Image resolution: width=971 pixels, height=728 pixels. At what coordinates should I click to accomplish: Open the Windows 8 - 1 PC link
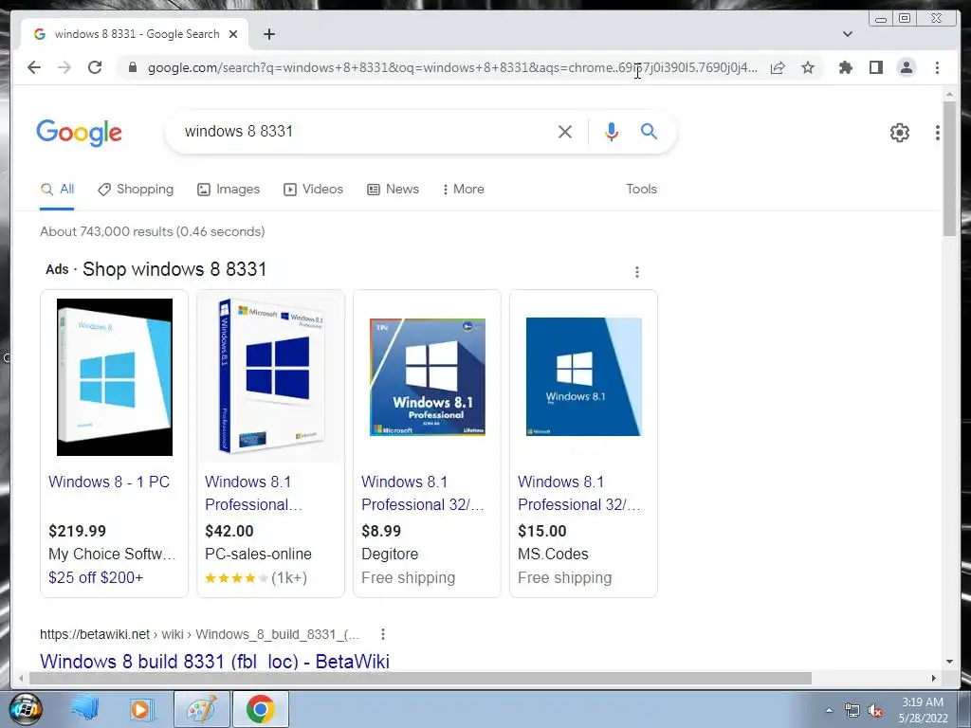(x=109, y=482)
